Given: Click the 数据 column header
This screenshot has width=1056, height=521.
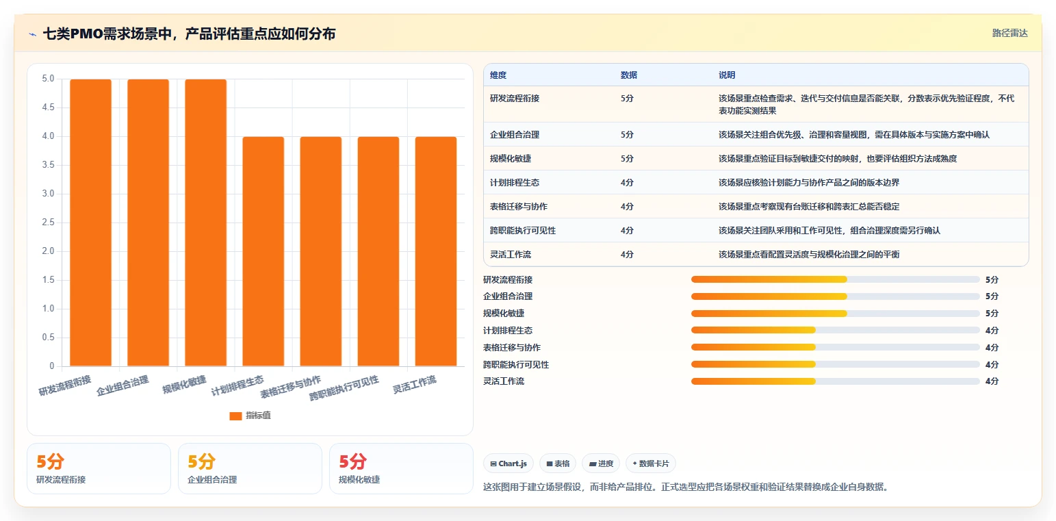Looking at the screenshot, I should (x=629, y=75).
